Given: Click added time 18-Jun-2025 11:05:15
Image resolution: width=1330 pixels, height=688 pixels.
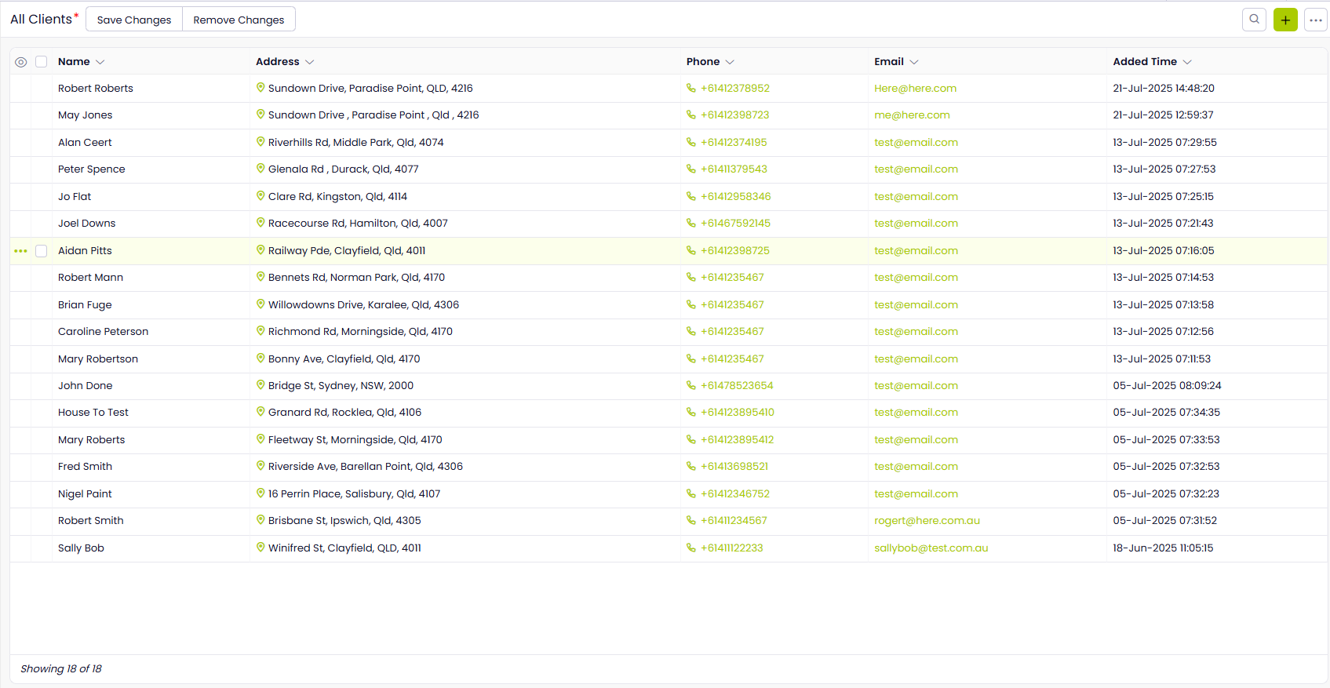Looking at the screenshot, I should (1163, 548).
